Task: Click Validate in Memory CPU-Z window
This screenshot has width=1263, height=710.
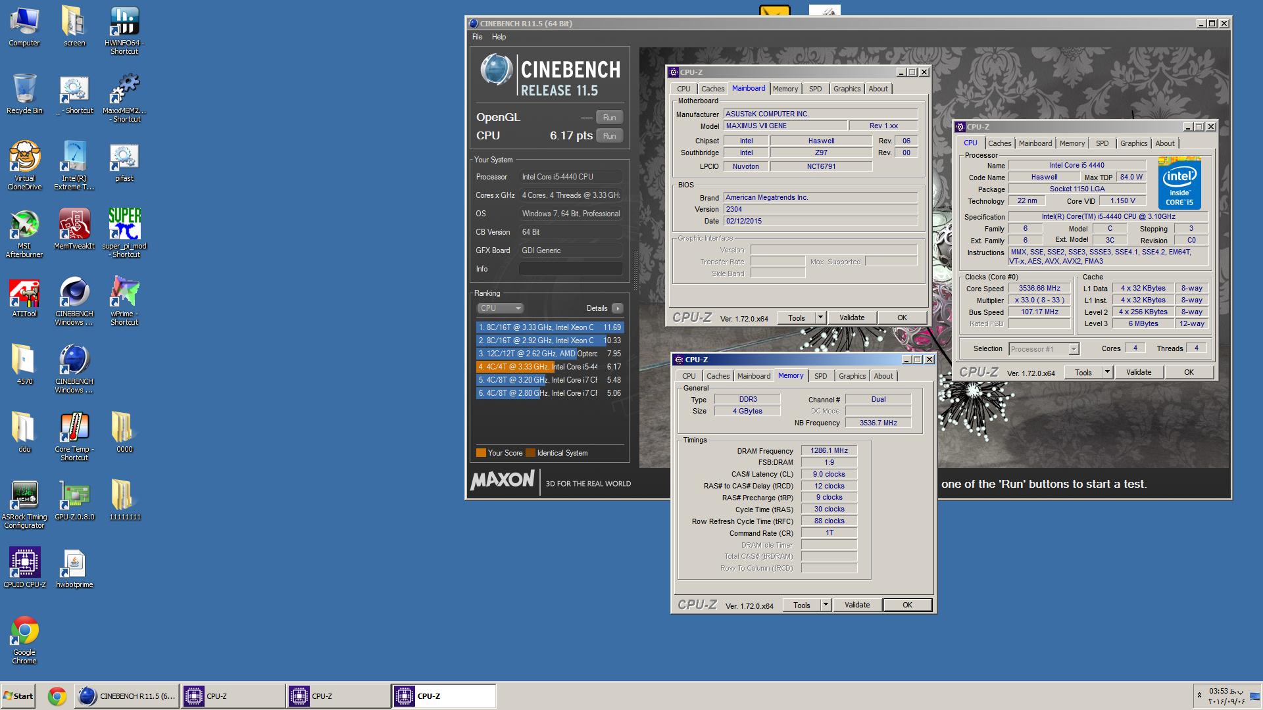Action: 857,605
